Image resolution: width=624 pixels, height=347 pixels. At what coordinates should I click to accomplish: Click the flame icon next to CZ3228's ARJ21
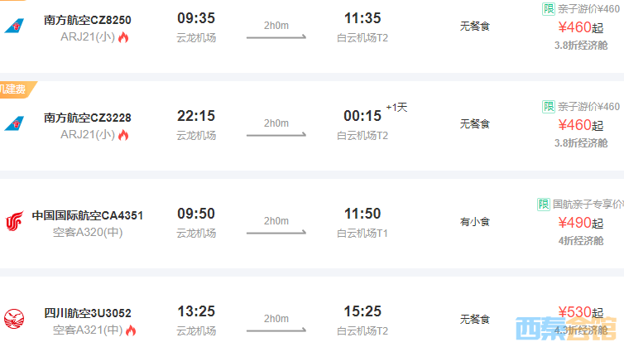pyautogui.click(x=124, y=135)
